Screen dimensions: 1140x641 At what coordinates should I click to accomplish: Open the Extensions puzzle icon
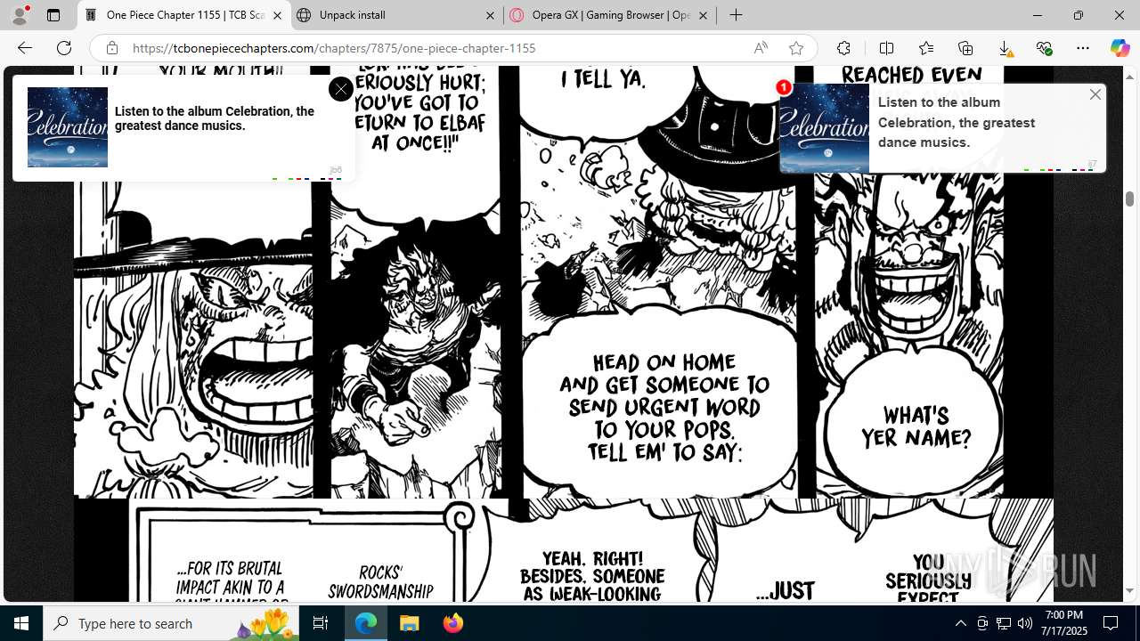843,48
